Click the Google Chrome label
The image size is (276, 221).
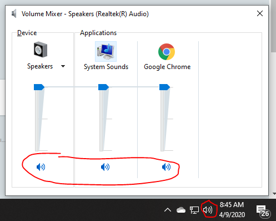pyautogui.click(x=167, y=67)
